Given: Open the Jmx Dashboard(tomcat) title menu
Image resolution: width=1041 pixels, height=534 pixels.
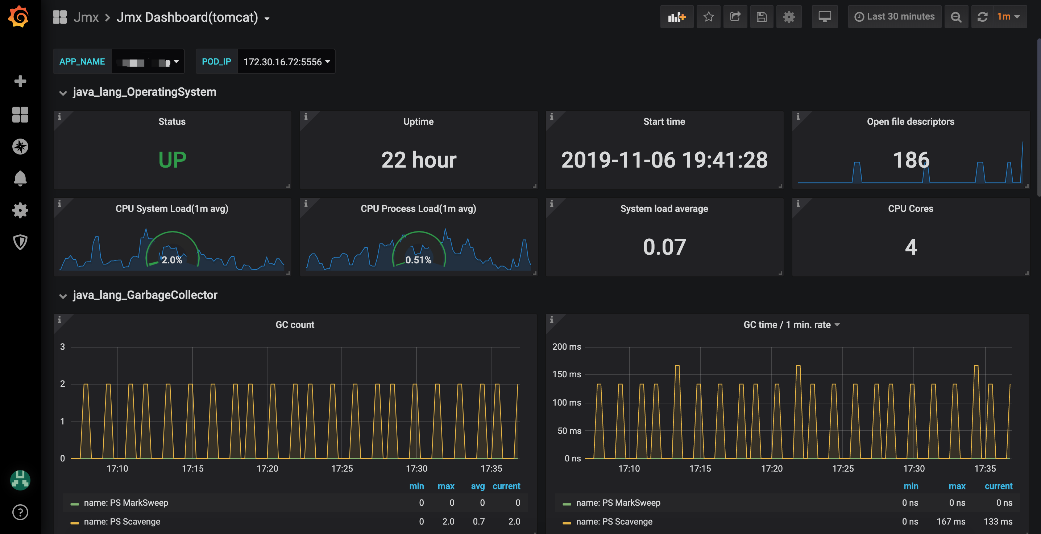Looking at the screenshot, I should pos(193,17).
